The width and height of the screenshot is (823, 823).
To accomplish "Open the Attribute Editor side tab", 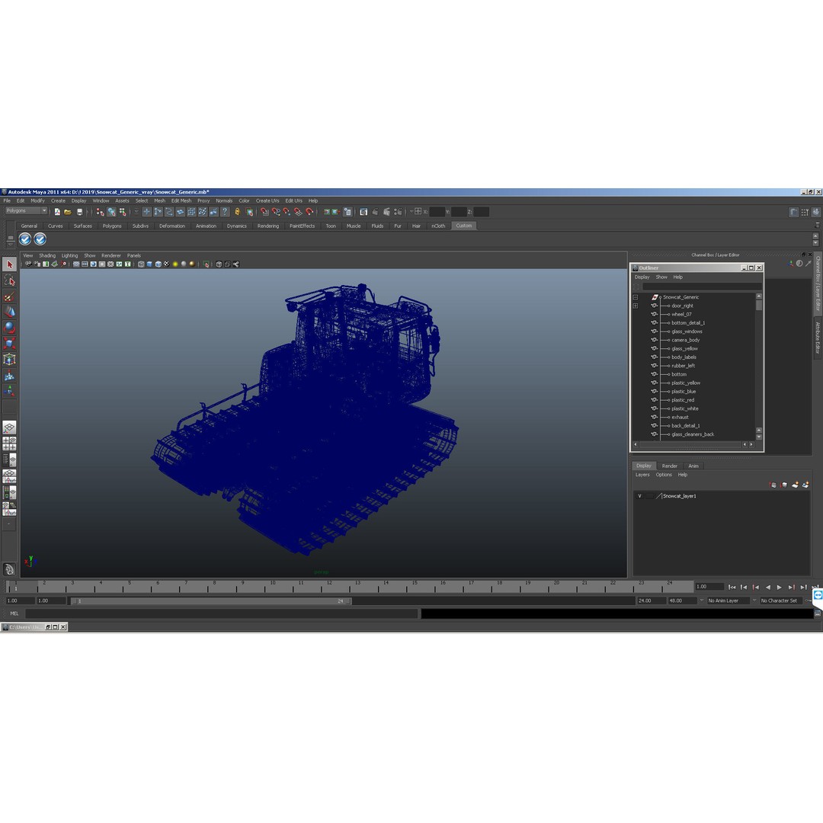I will click(x=817, y=338).
